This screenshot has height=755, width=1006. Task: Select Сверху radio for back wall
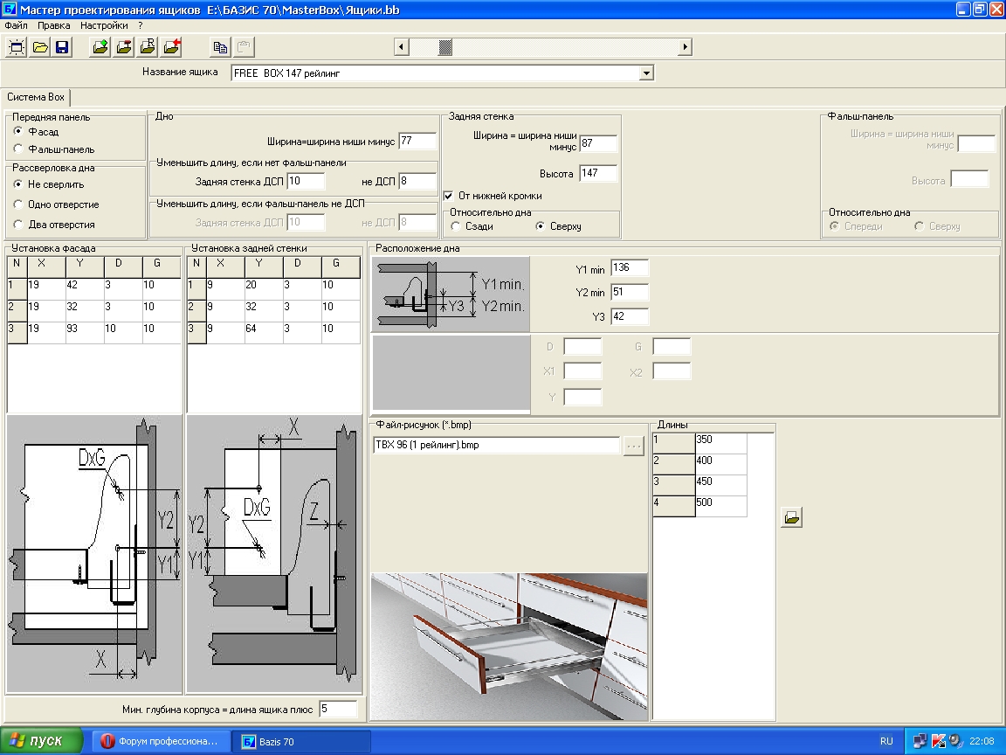(x=541, y=226)
